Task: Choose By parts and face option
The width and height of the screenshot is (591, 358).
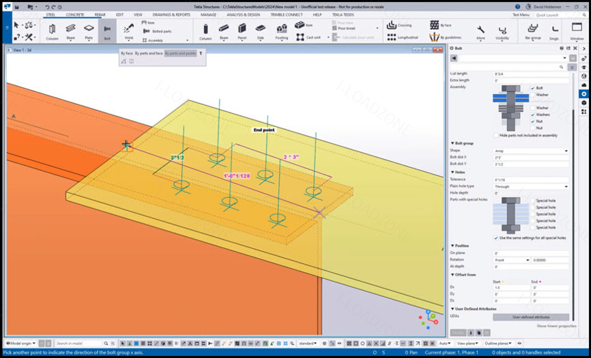Action: coord(148,54)
